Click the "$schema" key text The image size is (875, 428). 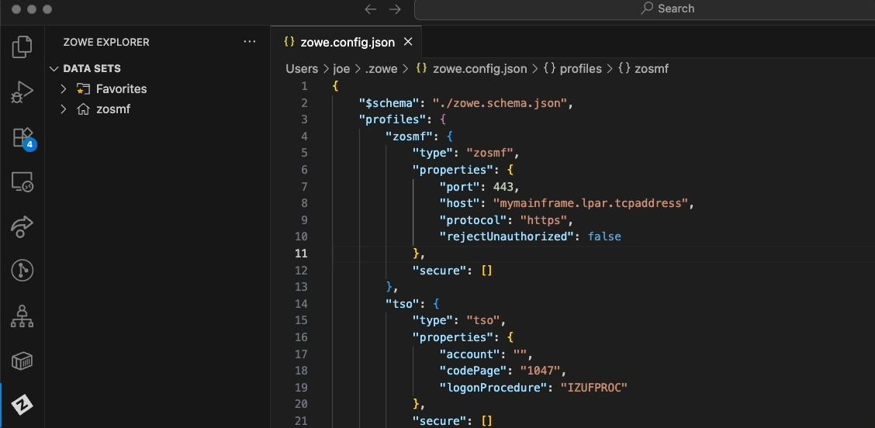pos(389,102)
